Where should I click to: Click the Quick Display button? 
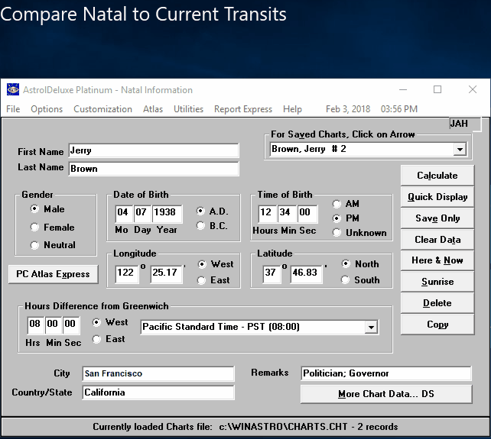point(437,197)
